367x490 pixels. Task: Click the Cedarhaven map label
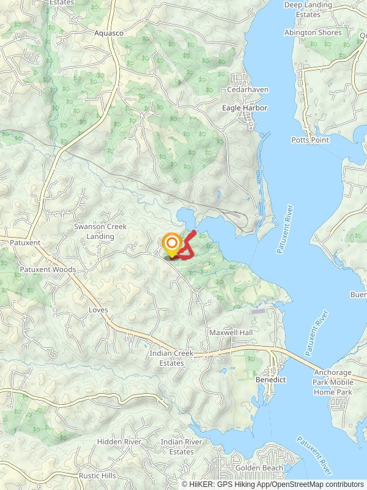point(248,89)
